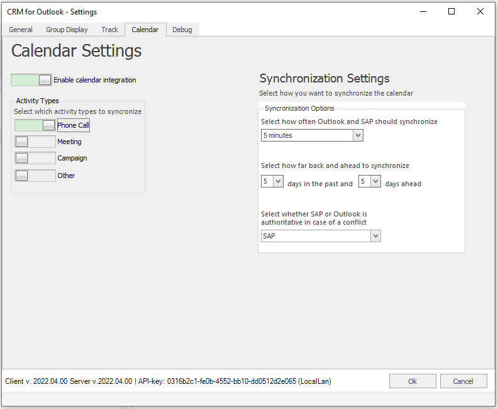The image size is (498, 409).
Task: Click the Other label
Action: click(x=66, y=176)
